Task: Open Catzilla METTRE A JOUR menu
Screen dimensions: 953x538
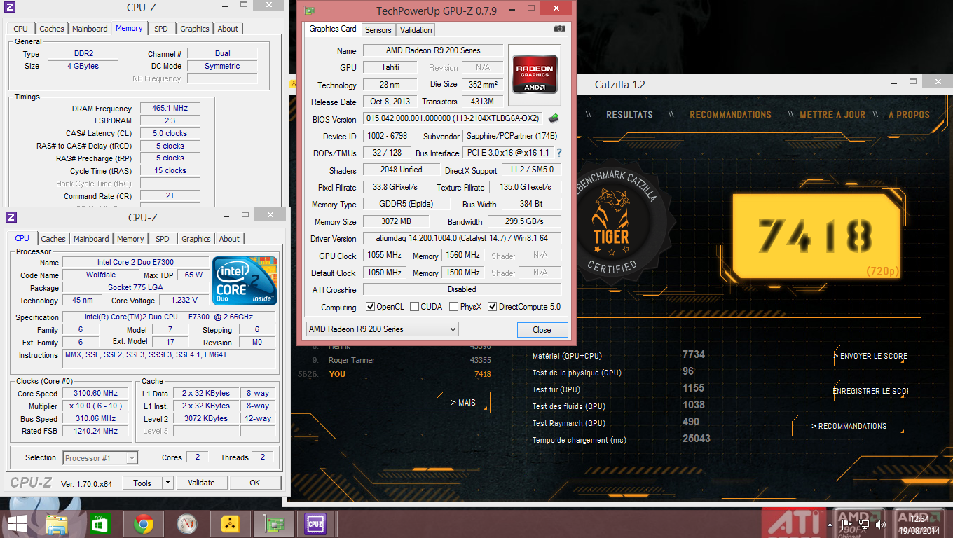Action: [832, 114]
